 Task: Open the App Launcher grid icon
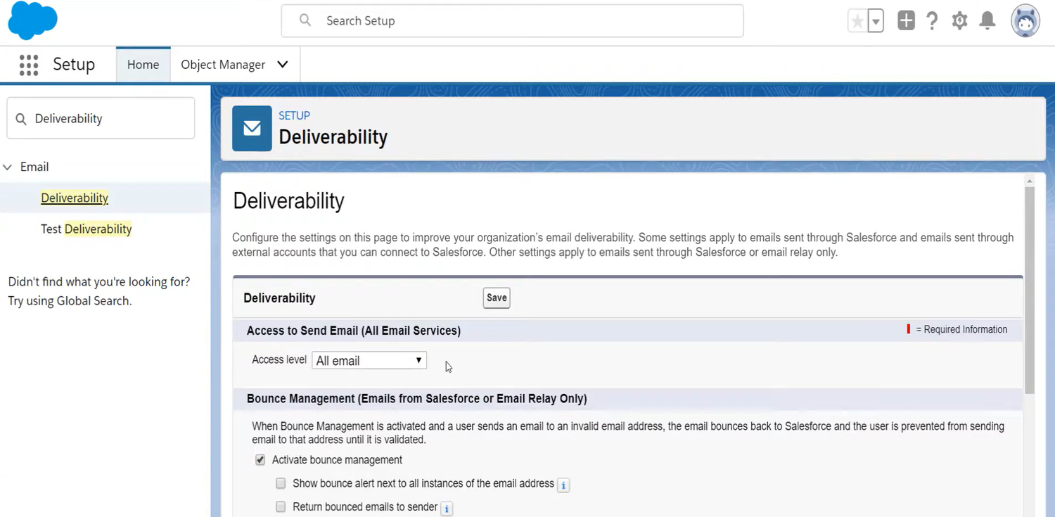28,65
